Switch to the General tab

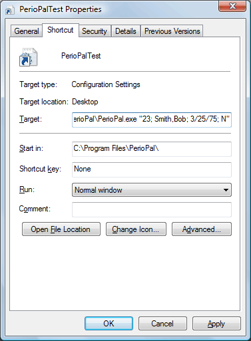click(x=27, y=31)
